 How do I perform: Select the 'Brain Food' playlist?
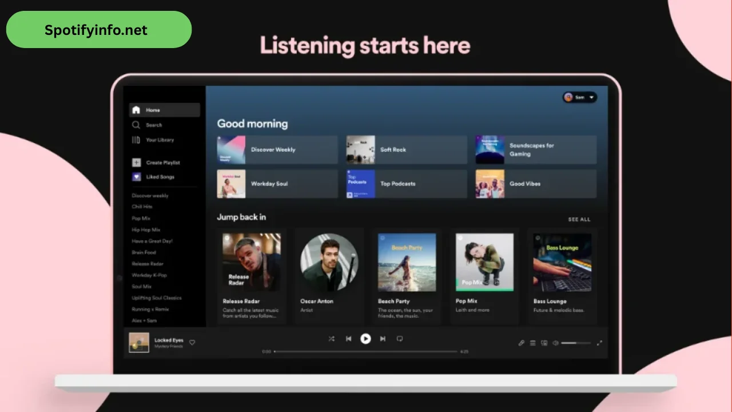[x=144, y=252]
